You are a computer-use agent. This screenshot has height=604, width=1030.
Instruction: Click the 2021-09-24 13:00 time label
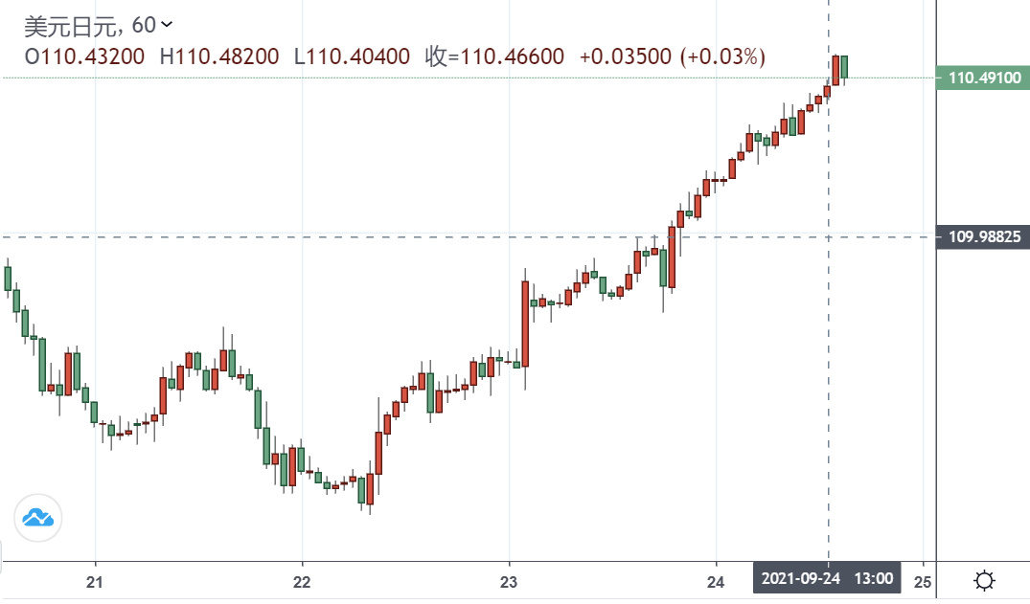pos(827,579)
